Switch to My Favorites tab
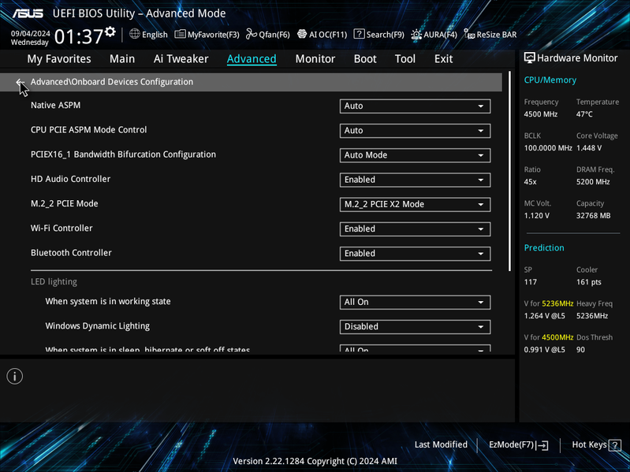 [x=59, y=59]
